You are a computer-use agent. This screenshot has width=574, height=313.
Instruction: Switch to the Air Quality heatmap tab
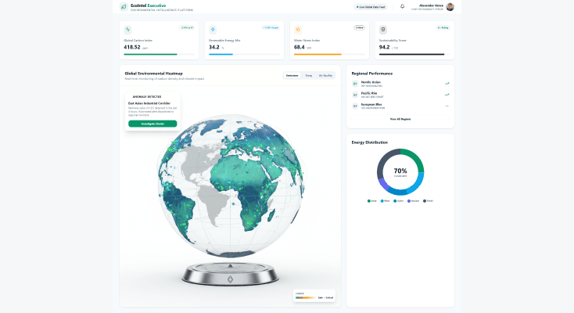click(325, 75)
